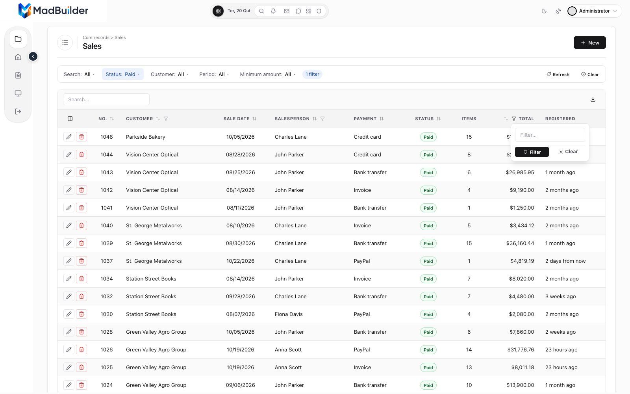Open the document icon in the sidebar
This screenshot has height=394, width=630.
click(18, 75)
